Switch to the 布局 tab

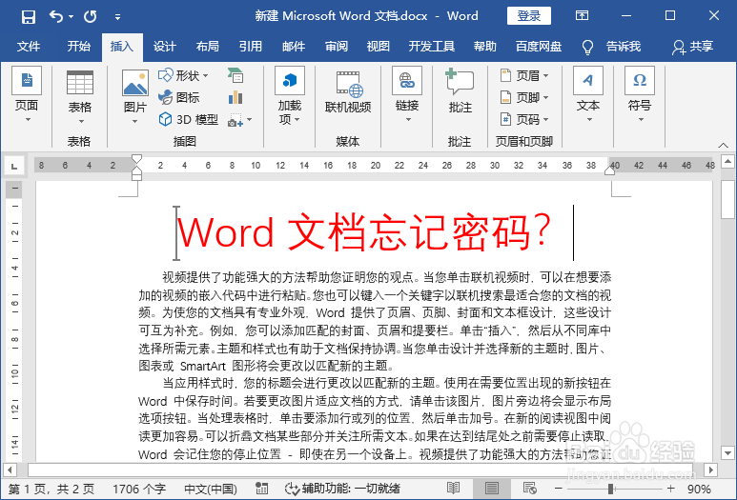coord(207,47)
